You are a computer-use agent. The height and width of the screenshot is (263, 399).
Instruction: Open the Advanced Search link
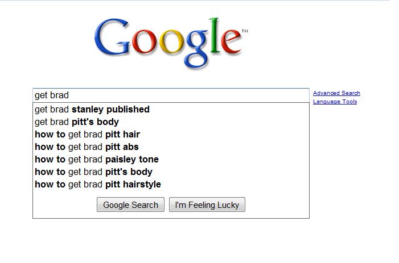pos(336,93)
